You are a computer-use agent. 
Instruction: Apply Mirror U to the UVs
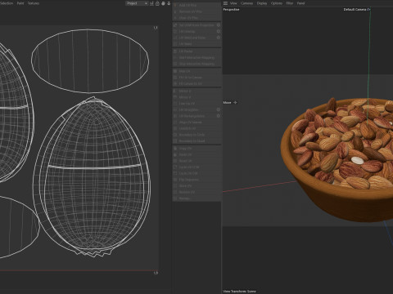196,91
